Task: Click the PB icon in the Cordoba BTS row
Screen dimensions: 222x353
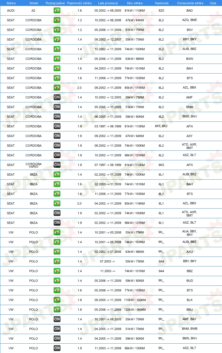Action: point(57,78)
